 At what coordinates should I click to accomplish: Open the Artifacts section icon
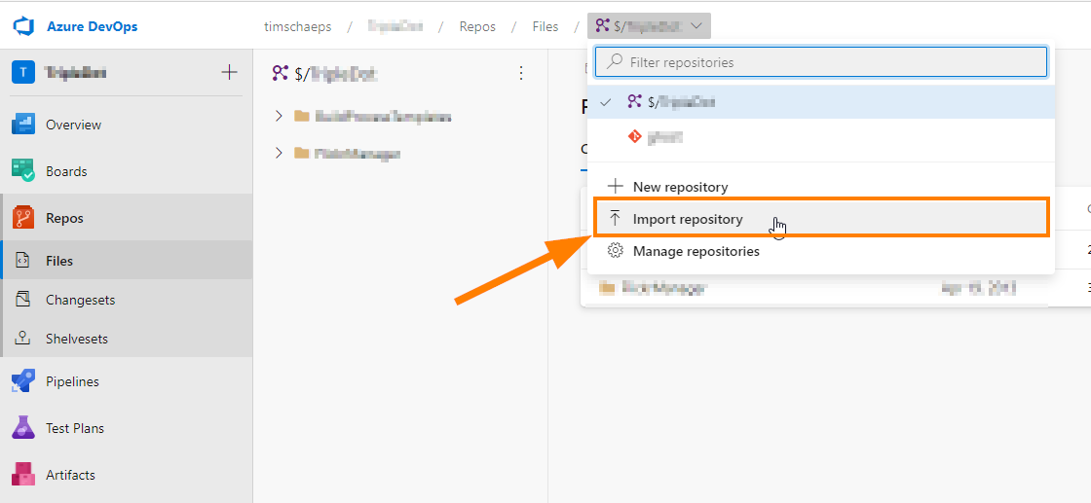click(x=23, y=475)
